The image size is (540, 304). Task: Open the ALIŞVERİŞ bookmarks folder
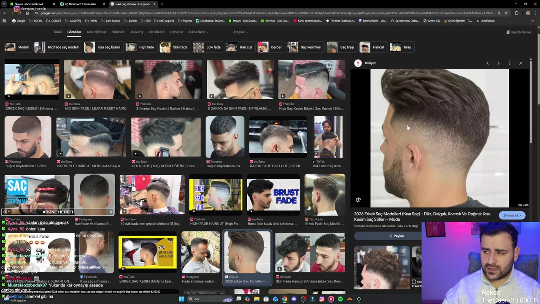pos(73,21)
